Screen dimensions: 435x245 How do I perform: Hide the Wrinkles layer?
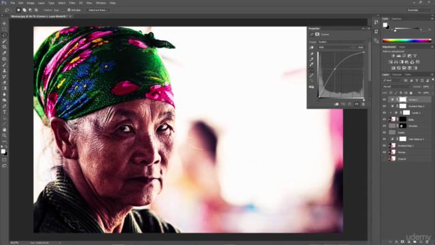385,126
